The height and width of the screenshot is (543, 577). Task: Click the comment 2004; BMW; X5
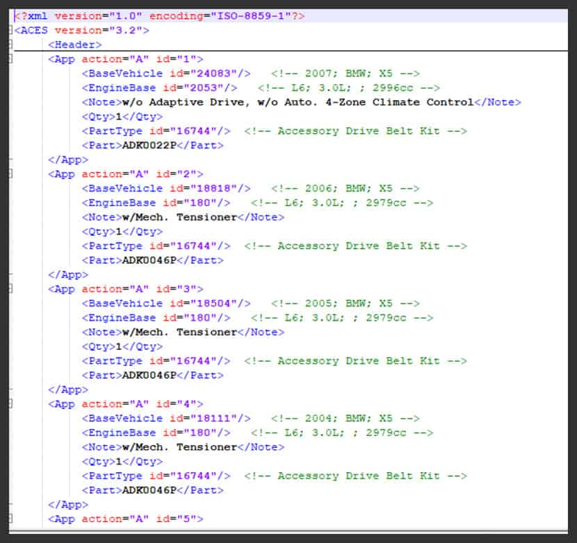pyautogui.click(x=346, y=419)
